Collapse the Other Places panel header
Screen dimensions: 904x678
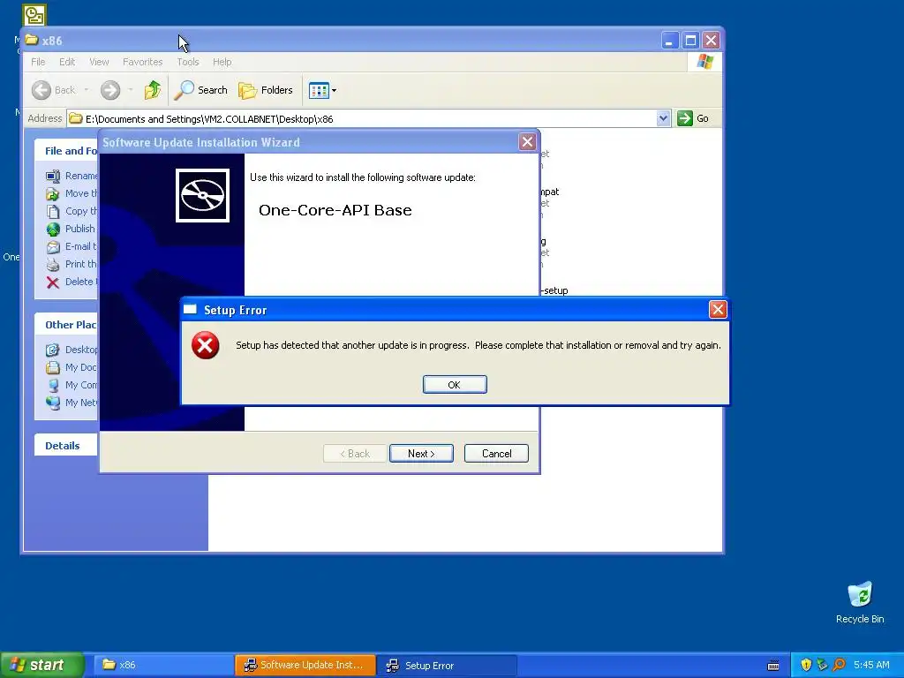pyautogui.click(x=66, y=325)
